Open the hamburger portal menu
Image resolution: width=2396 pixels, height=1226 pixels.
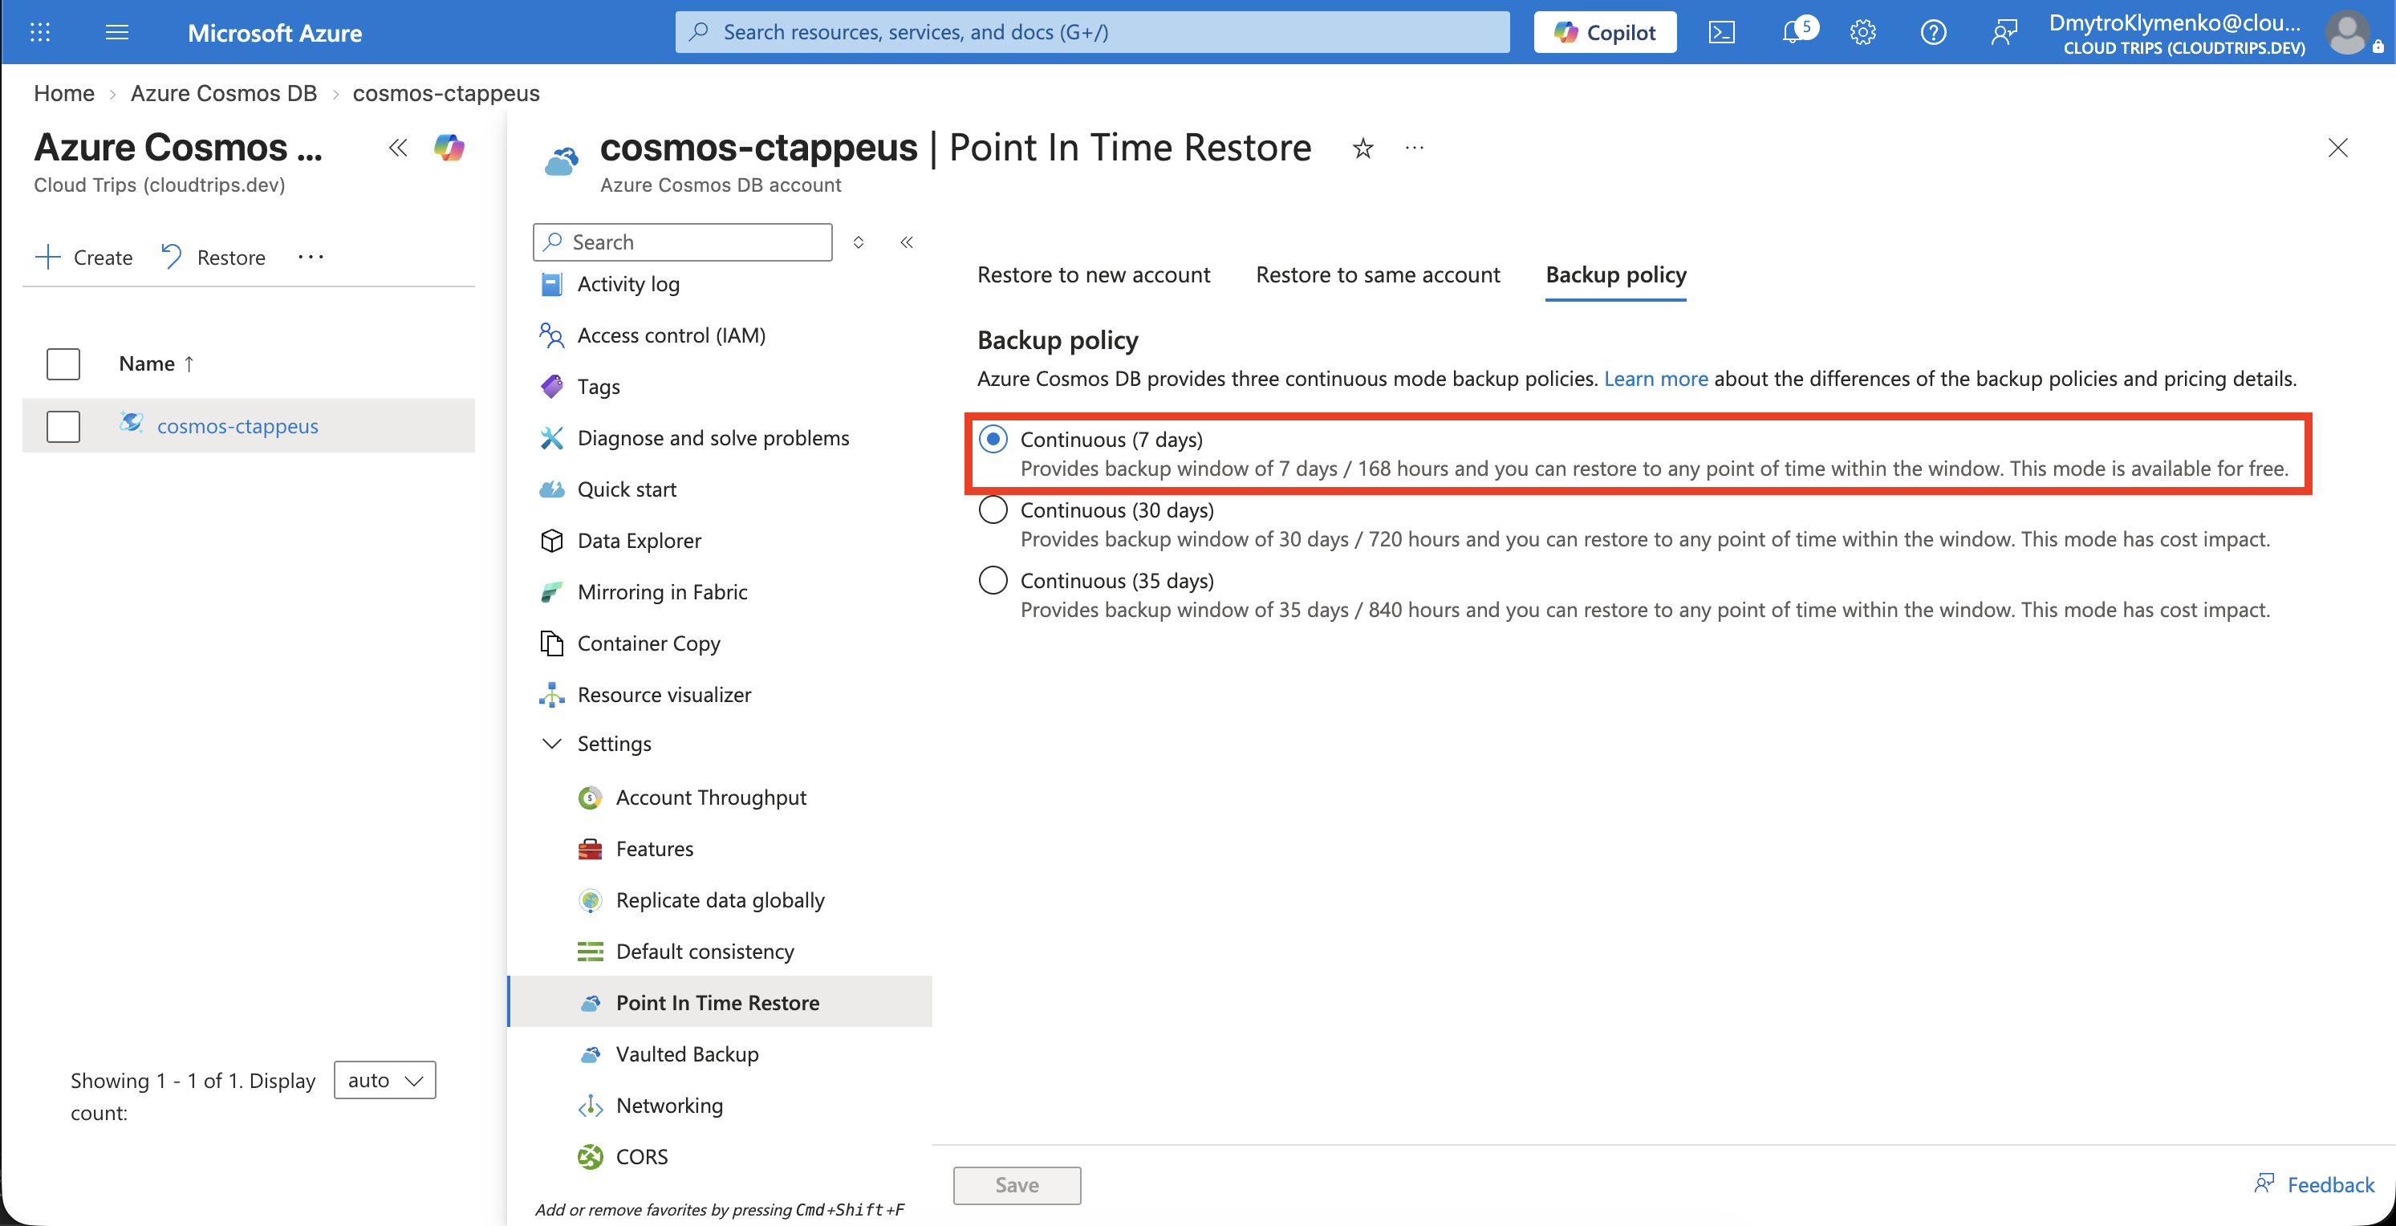pos(117,33)
